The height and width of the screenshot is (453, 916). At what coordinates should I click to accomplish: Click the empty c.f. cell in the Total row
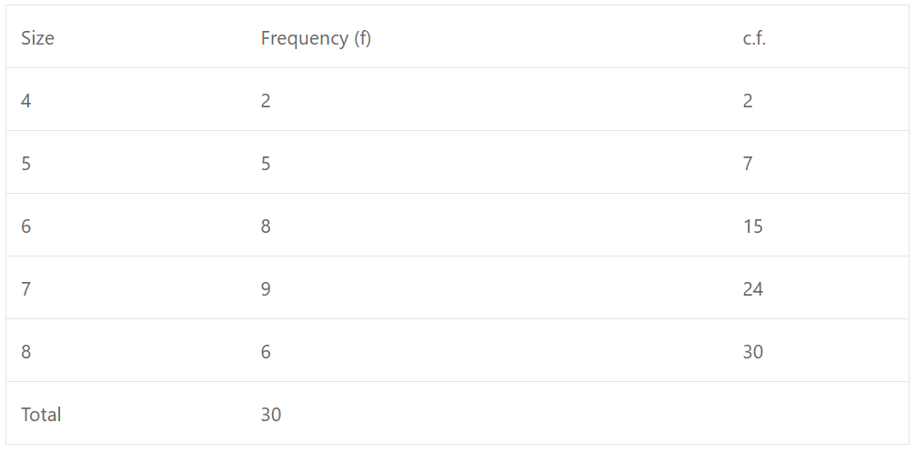[x=818, y=413]
